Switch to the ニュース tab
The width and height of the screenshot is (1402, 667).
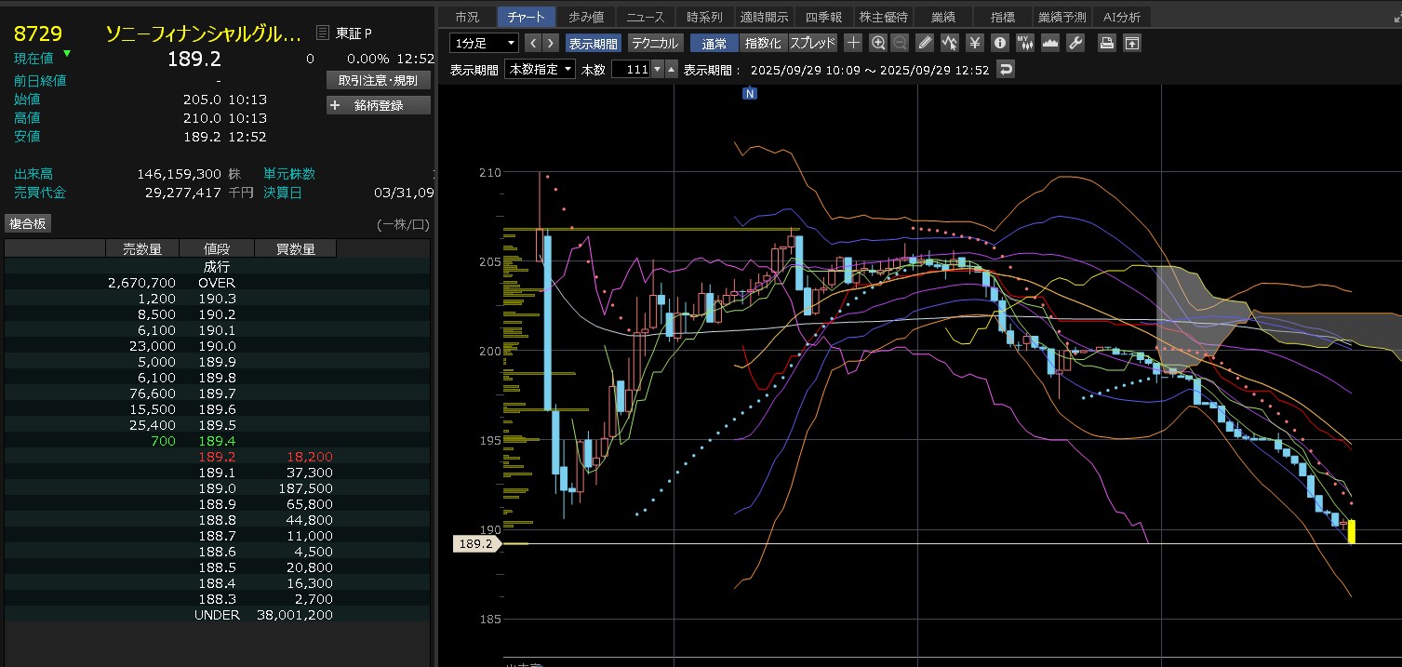pyautogui.click(x=645, y=17)
